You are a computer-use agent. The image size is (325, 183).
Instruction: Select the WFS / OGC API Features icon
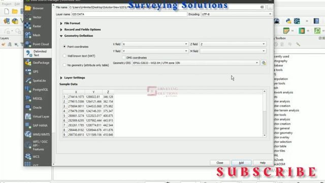click(x=28, y=145)
